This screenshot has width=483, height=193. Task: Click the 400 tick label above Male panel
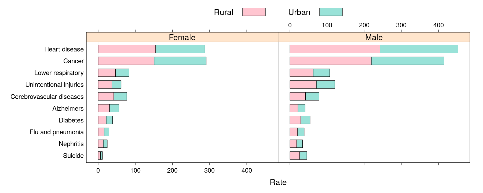click(x=438, y=25)
